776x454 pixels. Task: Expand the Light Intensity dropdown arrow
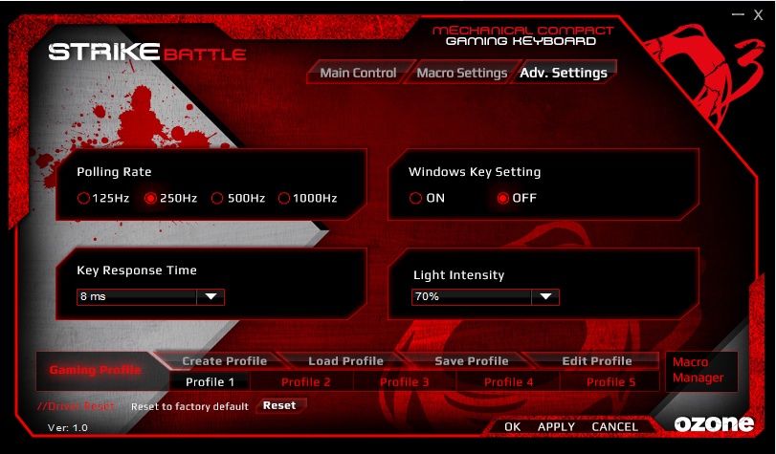(x=545, y=296)
